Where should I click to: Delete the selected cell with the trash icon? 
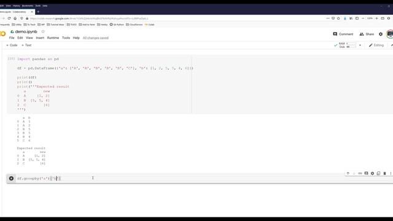pyautogui.click(x=385, y=173)
